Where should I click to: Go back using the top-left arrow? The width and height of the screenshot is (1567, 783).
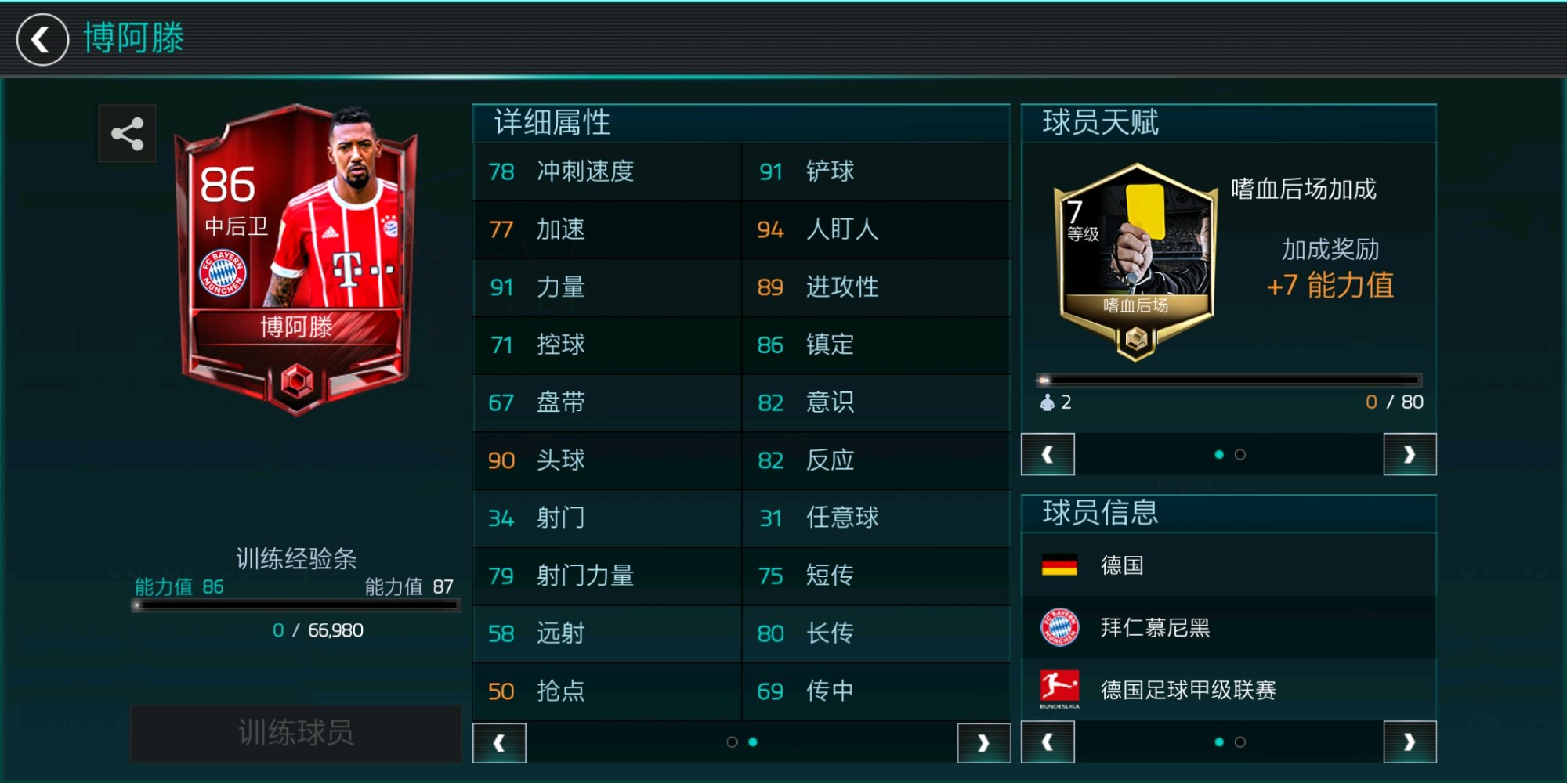pos(42,39)
